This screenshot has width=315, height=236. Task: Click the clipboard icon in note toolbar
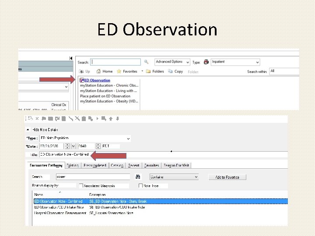(x=84, y=119)
